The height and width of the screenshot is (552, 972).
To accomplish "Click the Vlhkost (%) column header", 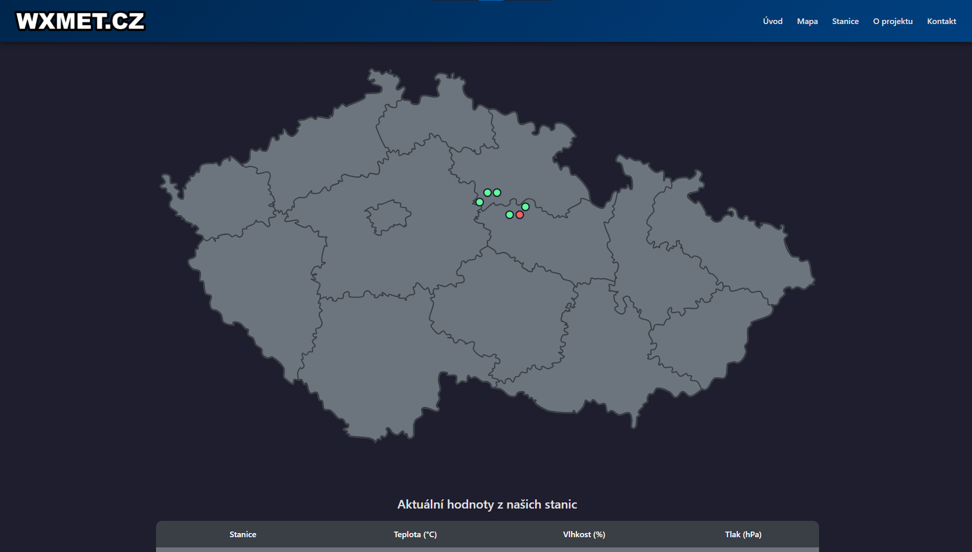I will click(x=583, y=535).
